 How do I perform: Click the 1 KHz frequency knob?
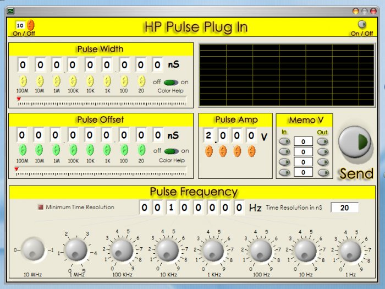(x=213, y=251)
